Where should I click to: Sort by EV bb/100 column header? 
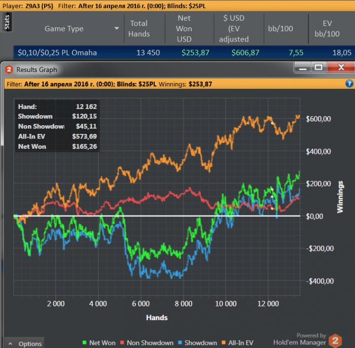327,28
